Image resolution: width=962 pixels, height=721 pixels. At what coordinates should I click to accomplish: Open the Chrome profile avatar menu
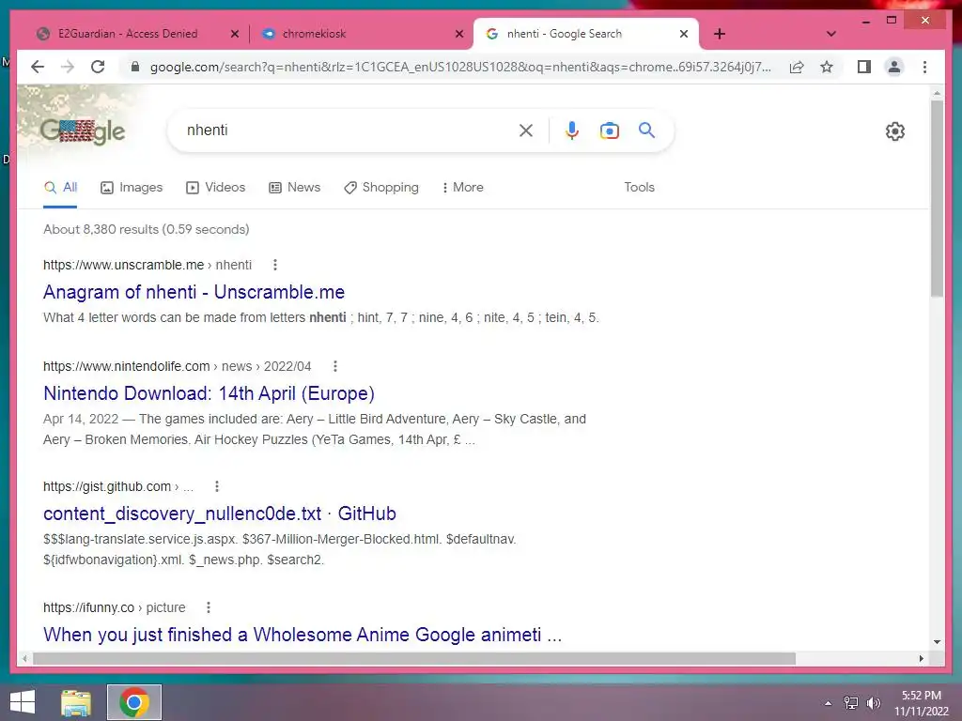click(x=894, y=67)
